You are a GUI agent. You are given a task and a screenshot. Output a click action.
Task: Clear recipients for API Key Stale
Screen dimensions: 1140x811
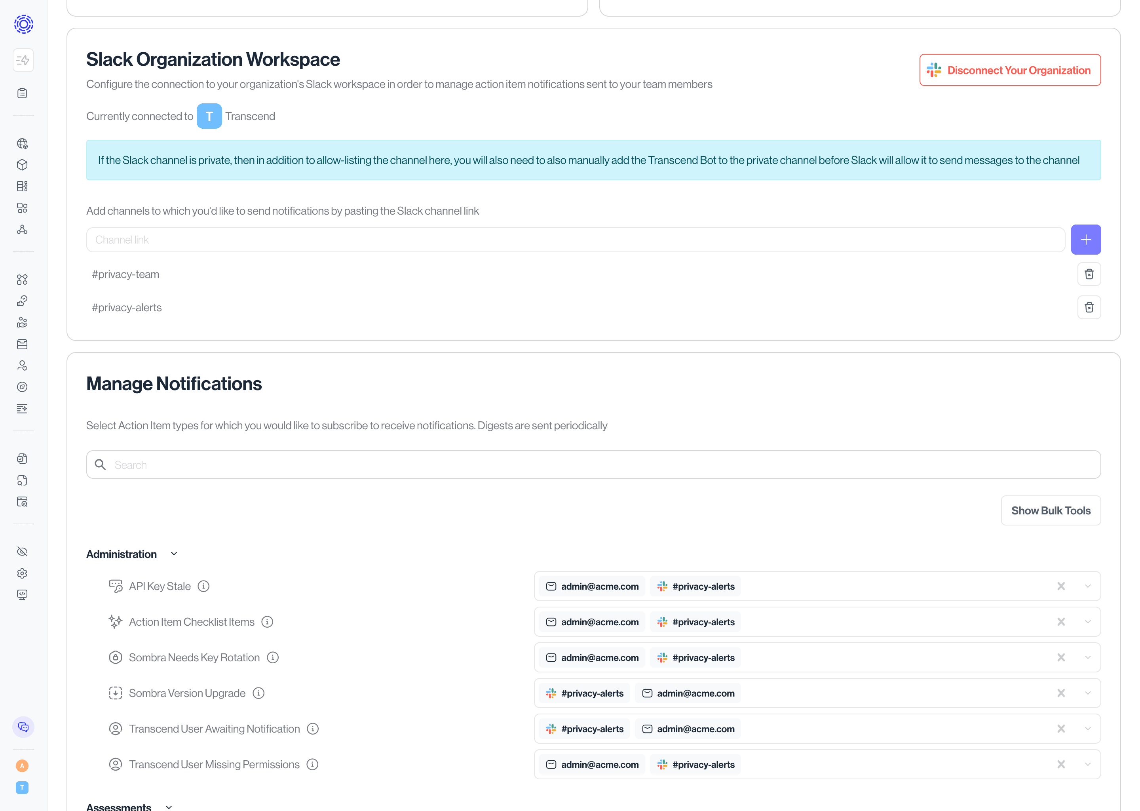1061,586
